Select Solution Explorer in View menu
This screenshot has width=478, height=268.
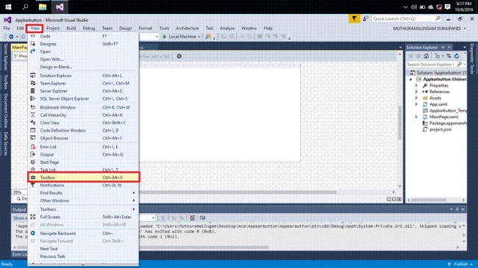(x=84, y=76)
